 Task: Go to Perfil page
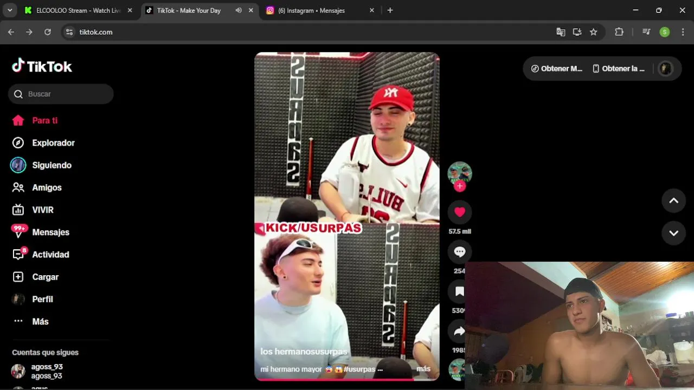tap(33, 299)
